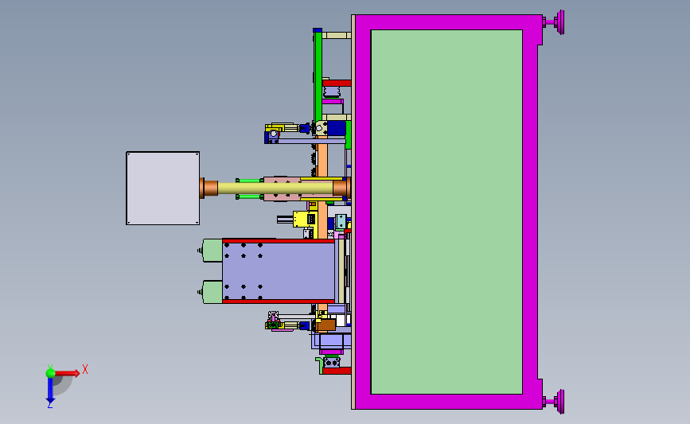Pick the magenta machine frame
The image size is (690, 424).
363,212
